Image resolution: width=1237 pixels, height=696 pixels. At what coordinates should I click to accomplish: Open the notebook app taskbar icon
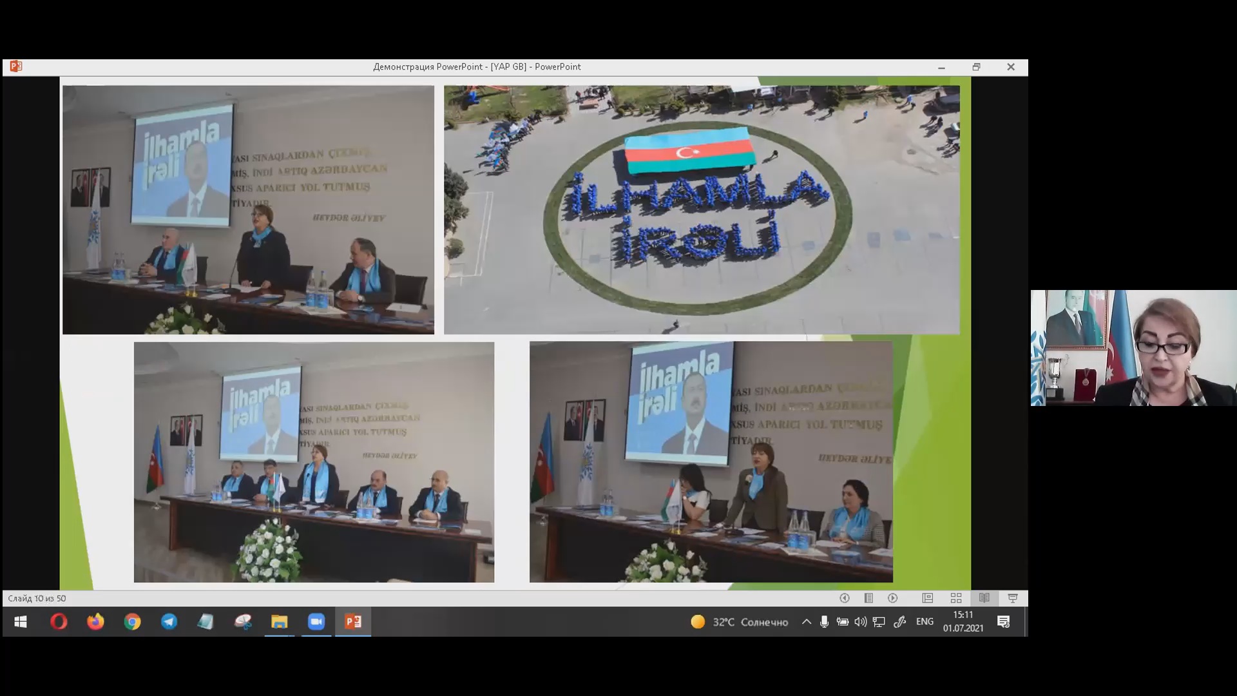(206, 622)
